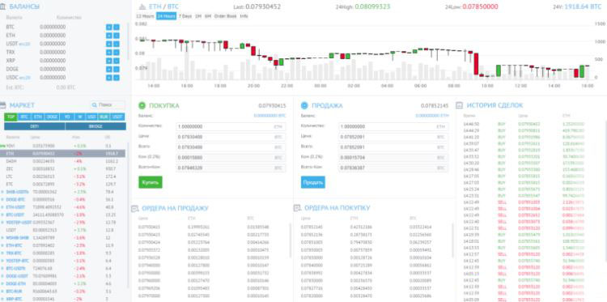The image size is (607, 302).
Task: Switch chart to 7 Days range
Action: pos(185,16)
